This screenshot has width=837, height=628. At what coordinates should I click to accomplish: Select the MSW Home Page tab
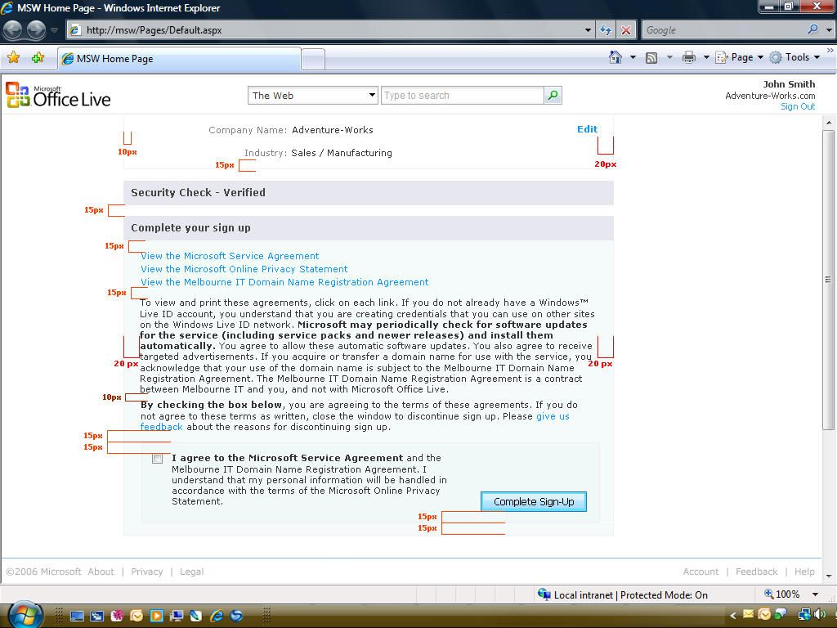(x=179, y=59)
